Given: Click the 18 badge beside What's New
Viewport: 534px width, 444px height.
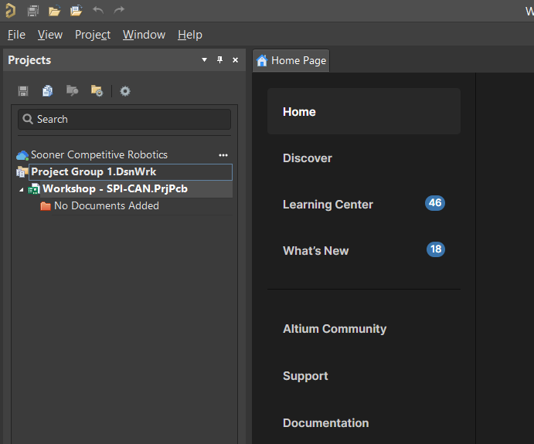Looking at the screenshot, I should (436, 249).
